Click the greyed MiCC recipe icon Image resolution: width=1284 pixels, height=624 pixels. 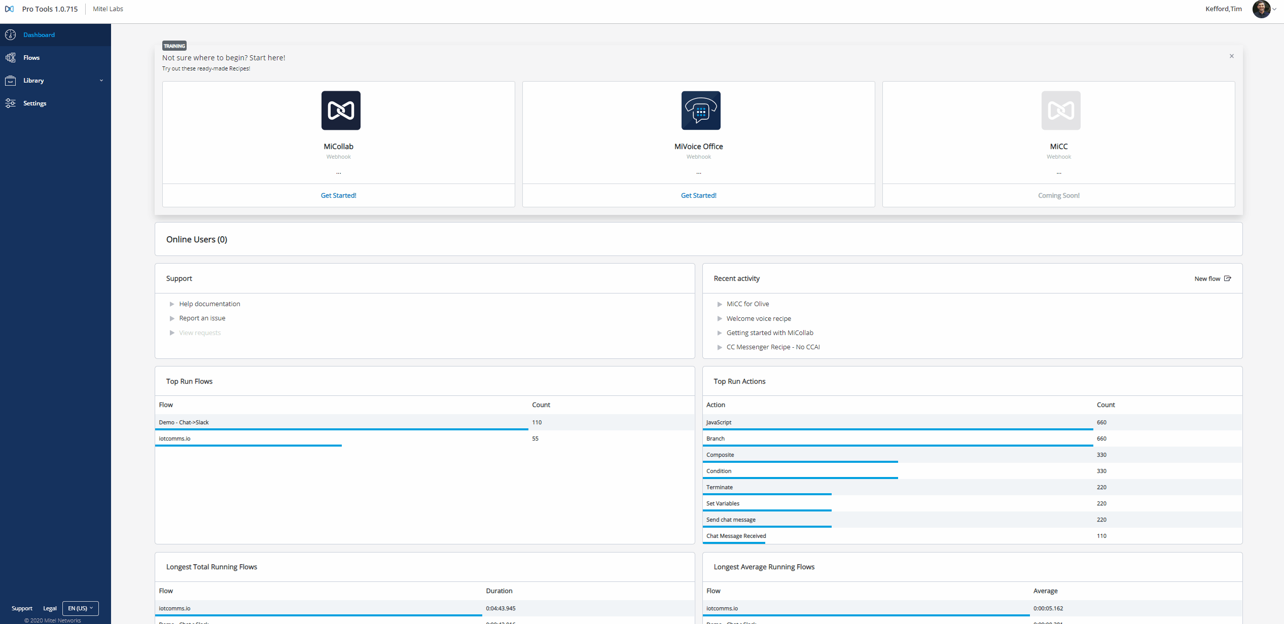point(1061,111)
